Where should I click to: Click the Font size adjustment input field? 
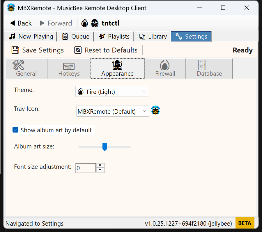[x=86, y=168]
